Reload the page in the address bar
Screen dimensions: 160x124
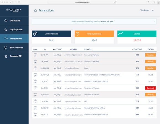tap(115, 2)
